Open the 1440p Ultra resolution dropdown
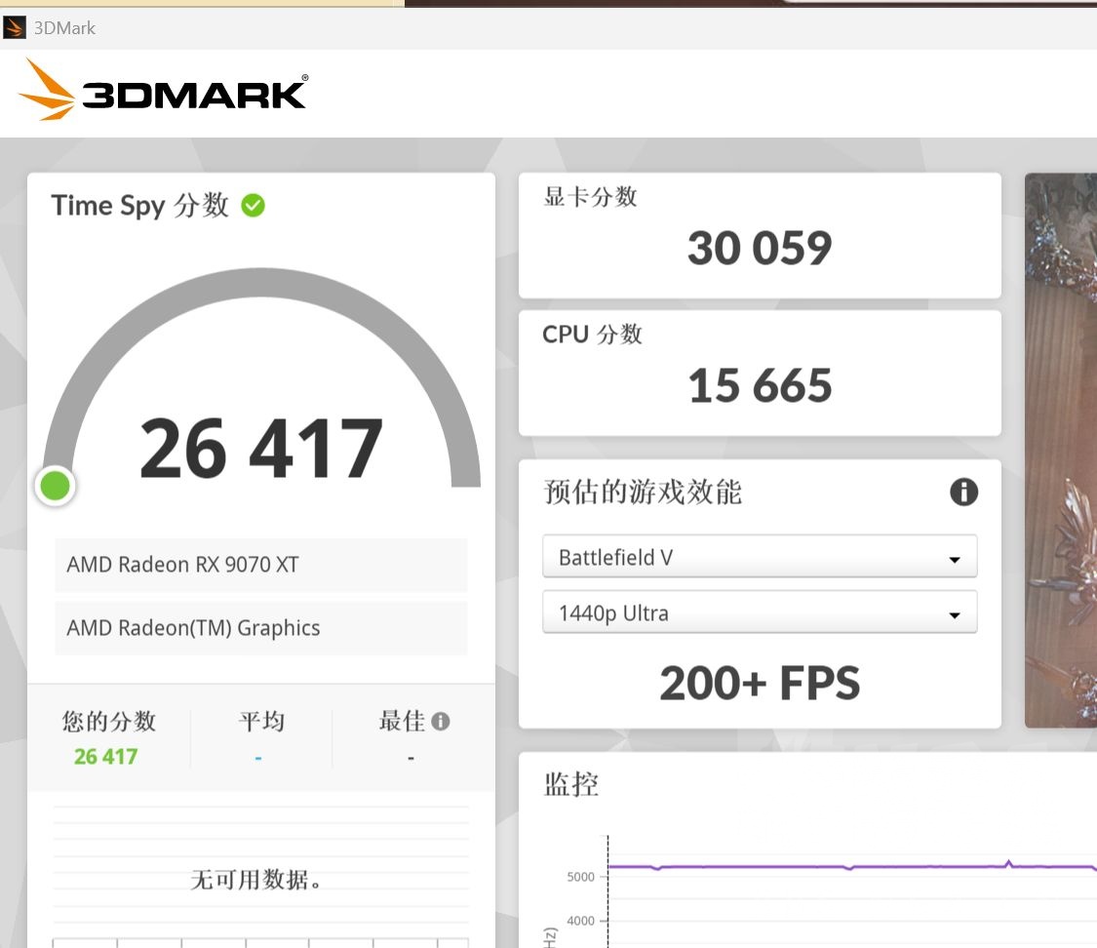This screenshot has height=948, width=1097. [x=760, y=612]
